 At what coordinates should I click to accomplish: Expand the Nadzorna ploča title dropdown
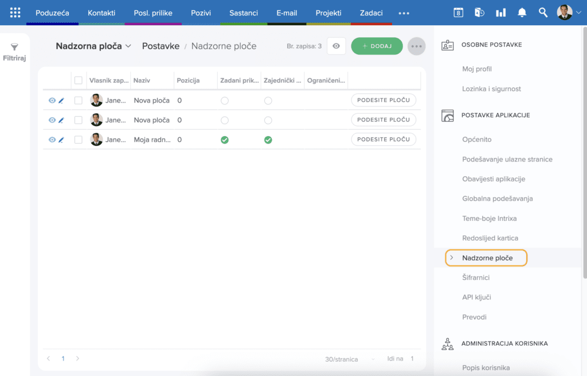(x=128, y=46)
